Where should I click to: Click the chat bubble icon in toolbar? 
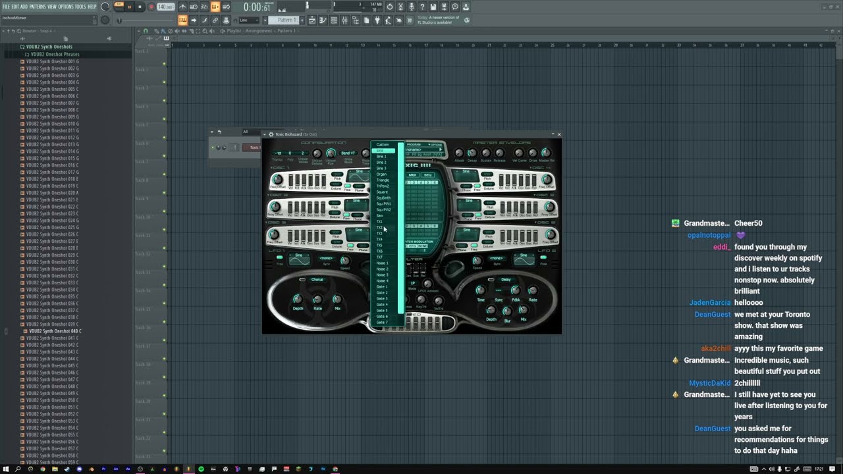(x=455, y=7)
